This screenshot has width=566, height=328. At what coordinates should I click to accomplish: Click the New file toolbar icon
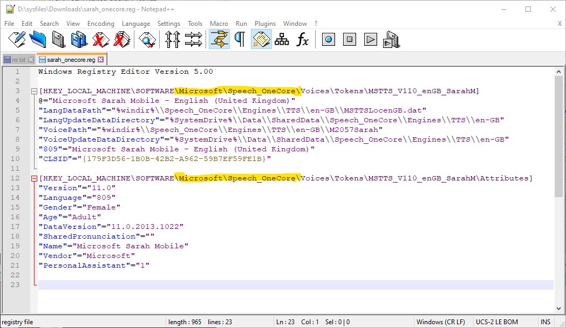click(x=17, y=39)
